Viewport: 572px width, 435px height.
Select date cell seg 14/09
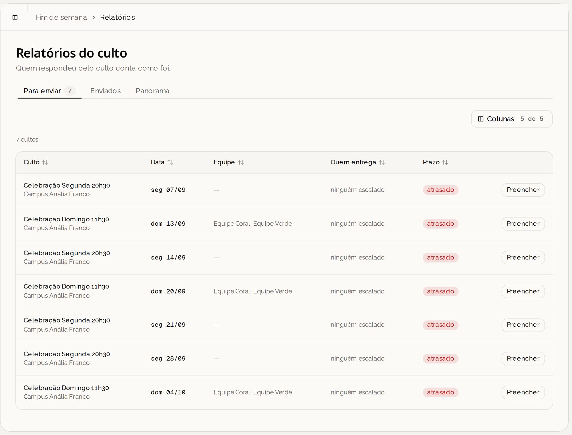[x=168, y=257]
